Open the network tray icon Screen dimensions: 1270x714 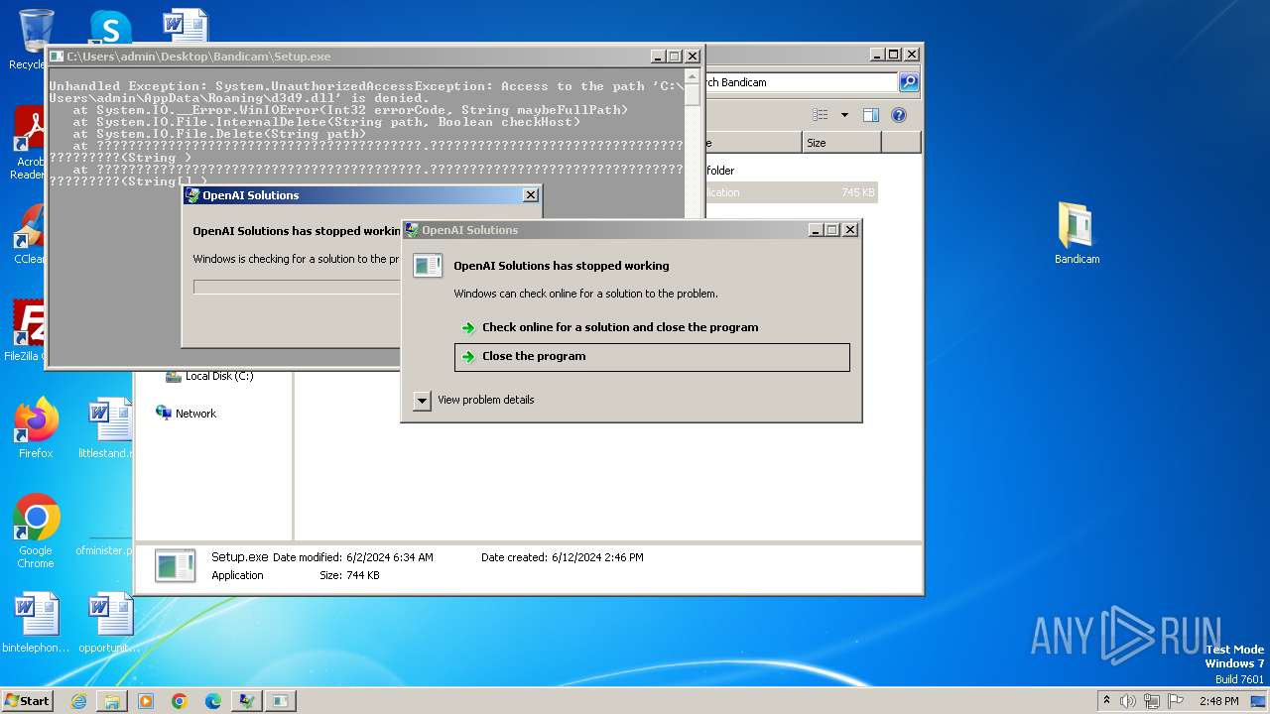coord(1152,701)
